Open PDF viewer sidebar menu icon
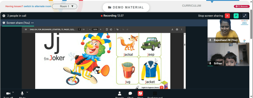Image resolution: width=253 pixels, height=98 pixels. (26, 29)
